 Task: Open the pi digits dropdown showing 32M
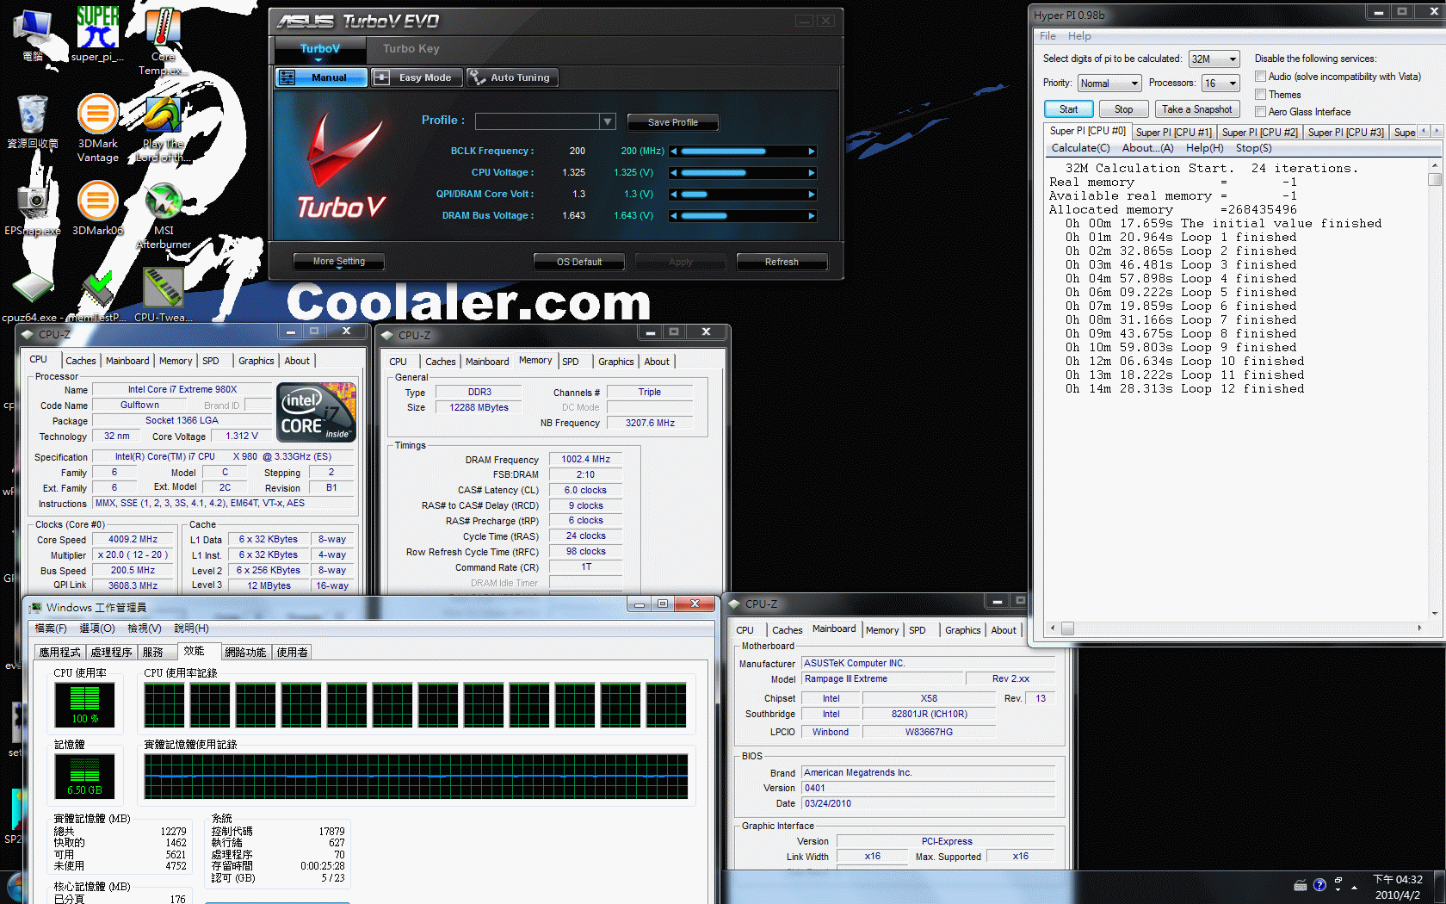point(1214,59)
